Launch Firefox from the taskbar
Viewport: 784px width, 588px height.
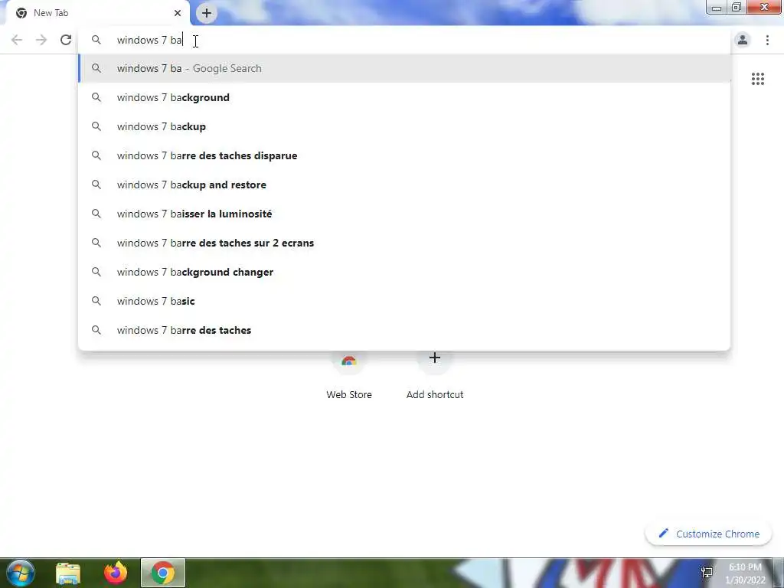click(116, 573)
